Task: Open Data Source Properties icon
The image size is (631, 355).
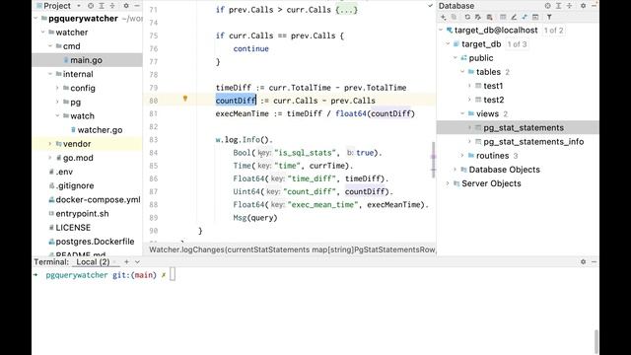Action: click(x=477, y=17)
